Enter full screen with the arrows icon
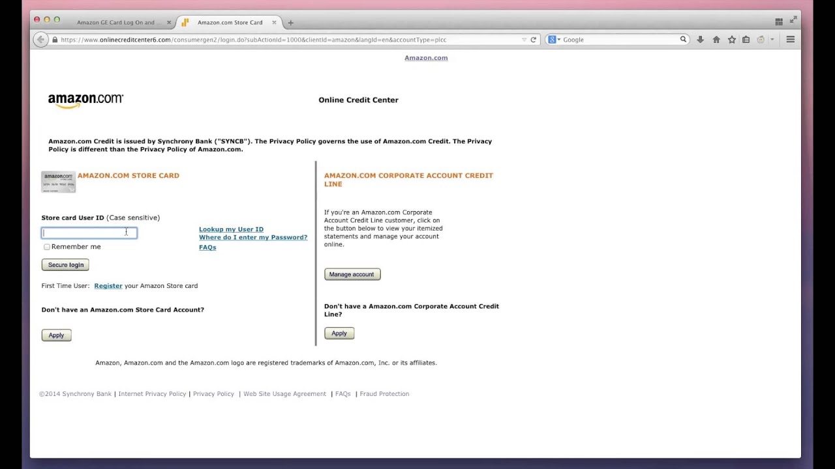Image resolution: width=835 pixels, height=469 pixels. tap(793, 20)
